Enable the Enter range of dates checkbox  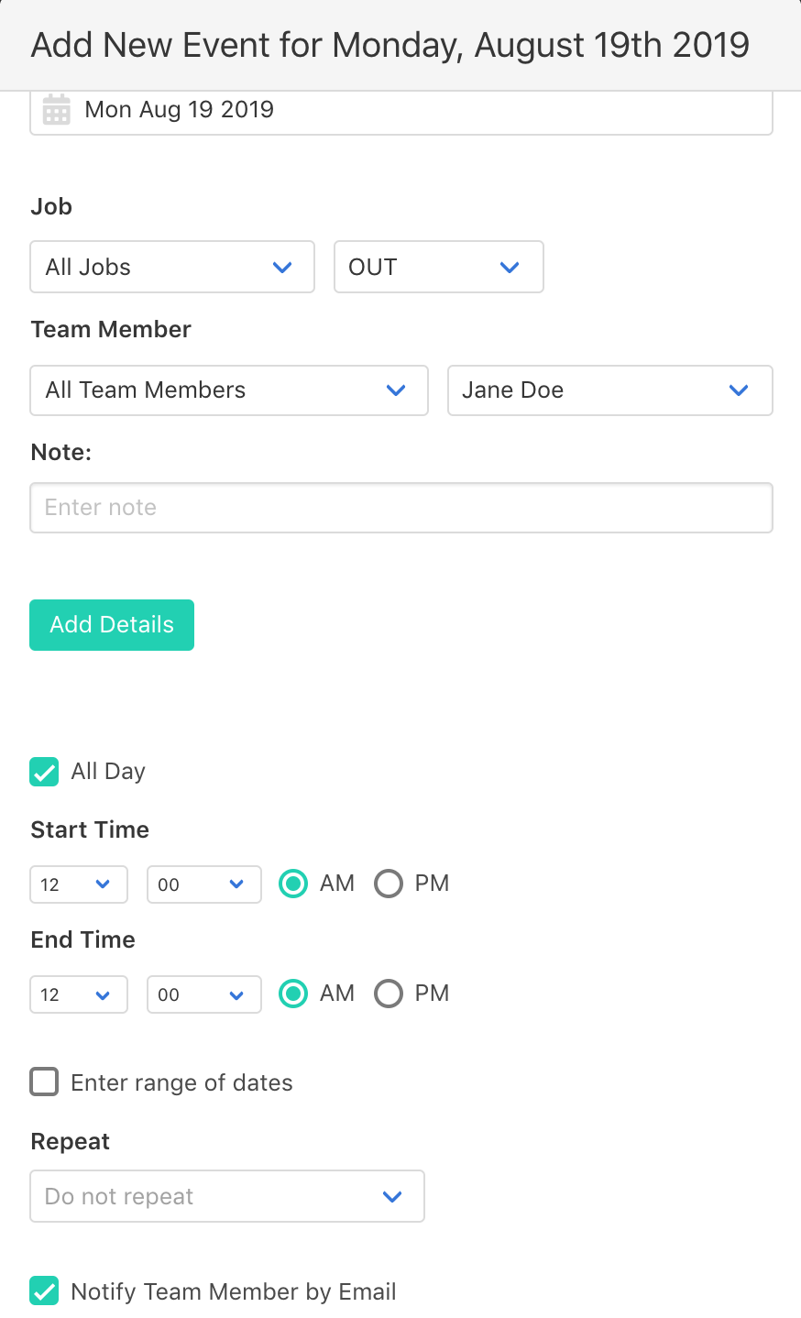pyautogui.click(x=44, y=1082)
